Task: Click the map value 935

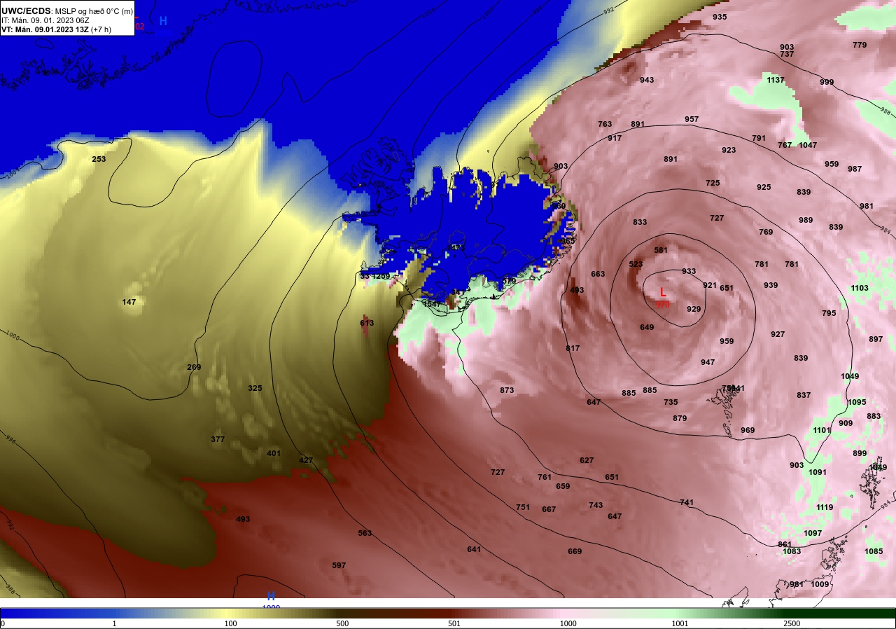Action: 720,17
